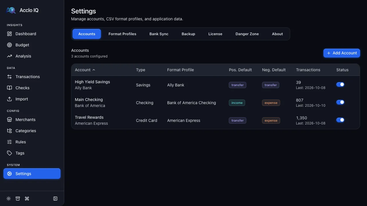
Task: Open the Backup tab
Action: point(188,34)
